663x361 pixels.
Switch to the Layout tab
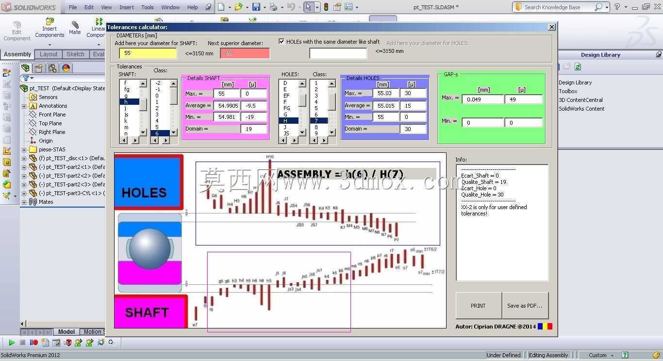coord(49,54)
